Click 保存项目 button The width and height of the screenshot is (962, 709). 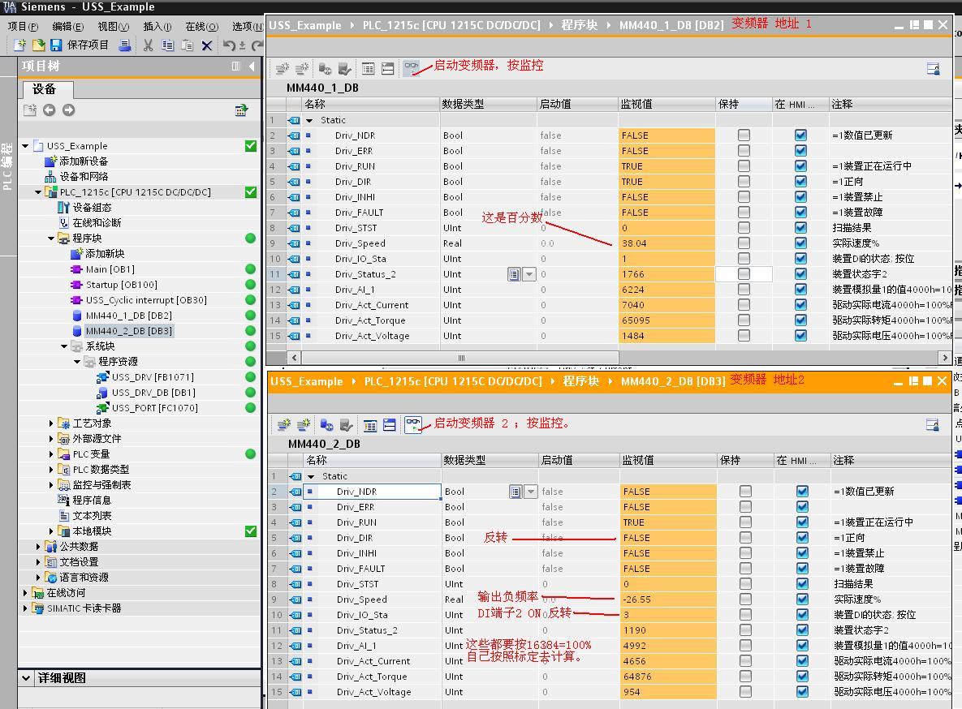tap(88, 45)
